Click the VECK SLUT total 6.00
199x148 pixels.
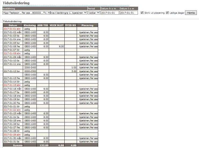61,145
